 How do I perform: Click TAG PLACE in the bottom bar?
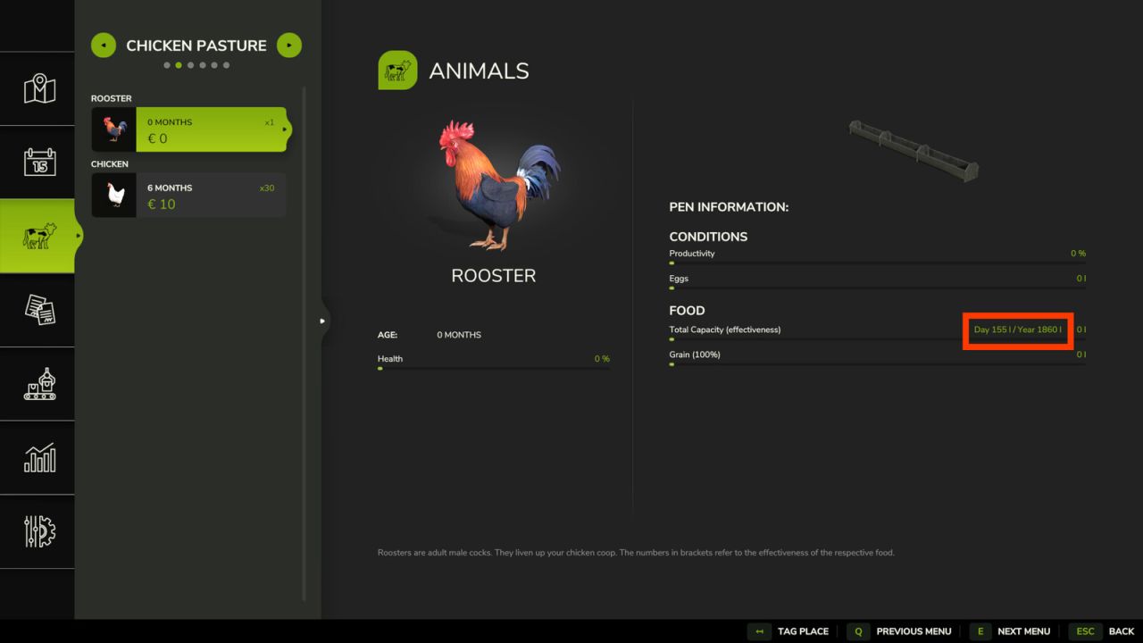tap(802, 631)
